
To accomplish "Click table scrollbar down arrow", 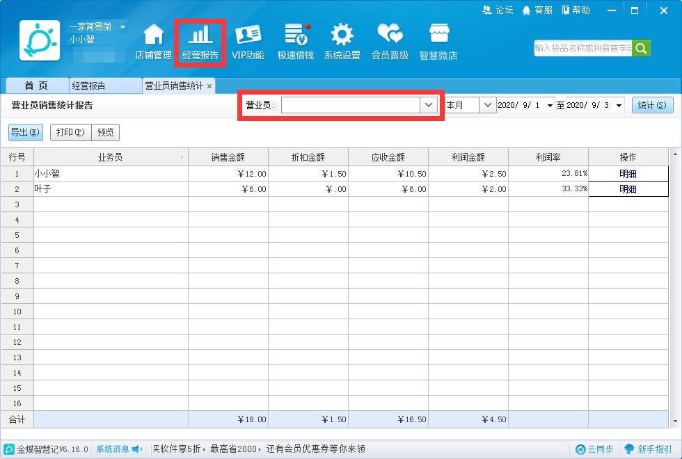I will 675,421.
